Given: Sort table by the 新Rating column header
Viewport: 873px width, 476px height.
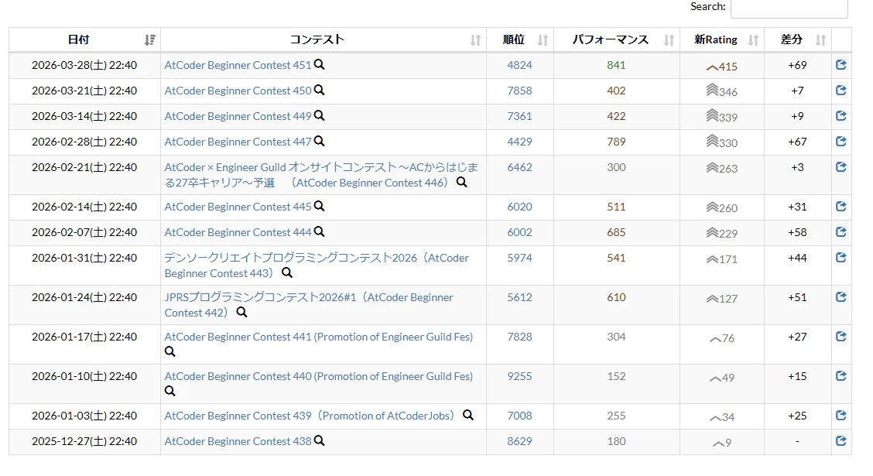Looking at the screenshot, I should [x=722, y=39].
